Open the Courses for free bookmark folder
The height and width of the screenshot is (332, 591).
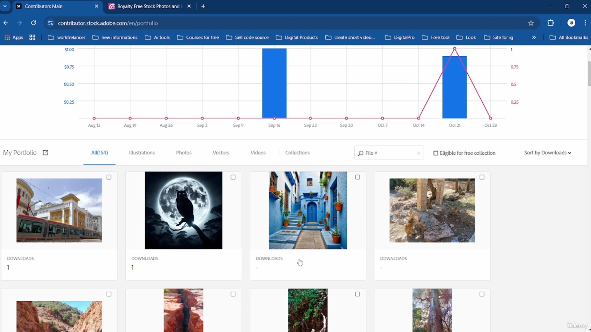click(198, 38)
